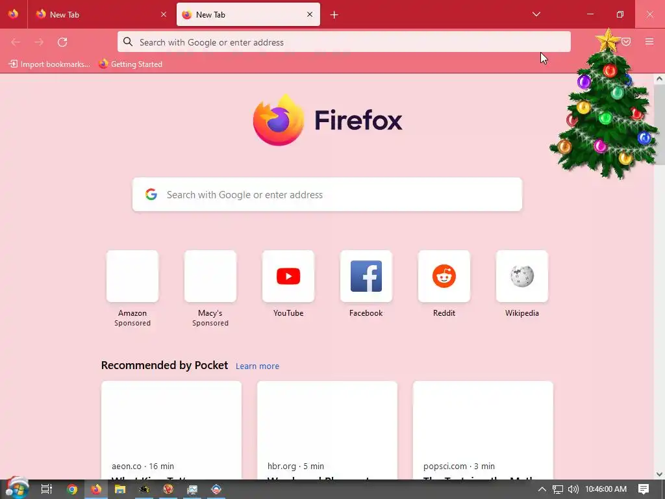
Task: Click the Firefox taskbar icon
Action: point(96,489)
